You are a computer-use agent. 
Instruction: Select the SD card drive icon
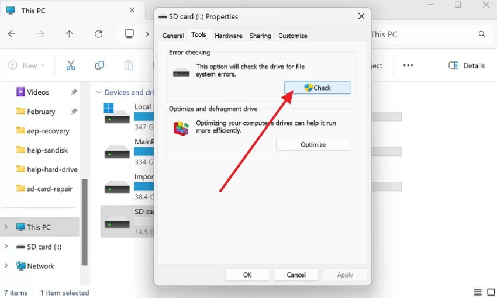[x=117, y=221]
